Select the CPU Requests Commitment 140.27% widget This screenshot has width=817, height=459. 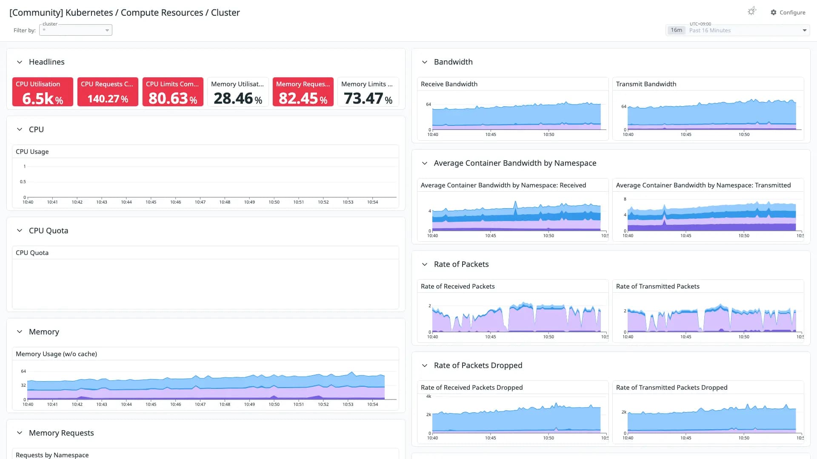[x=108, y=92]
